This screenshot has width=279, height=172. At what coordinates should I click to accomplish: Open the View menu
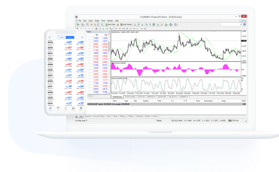coord(85,21)
